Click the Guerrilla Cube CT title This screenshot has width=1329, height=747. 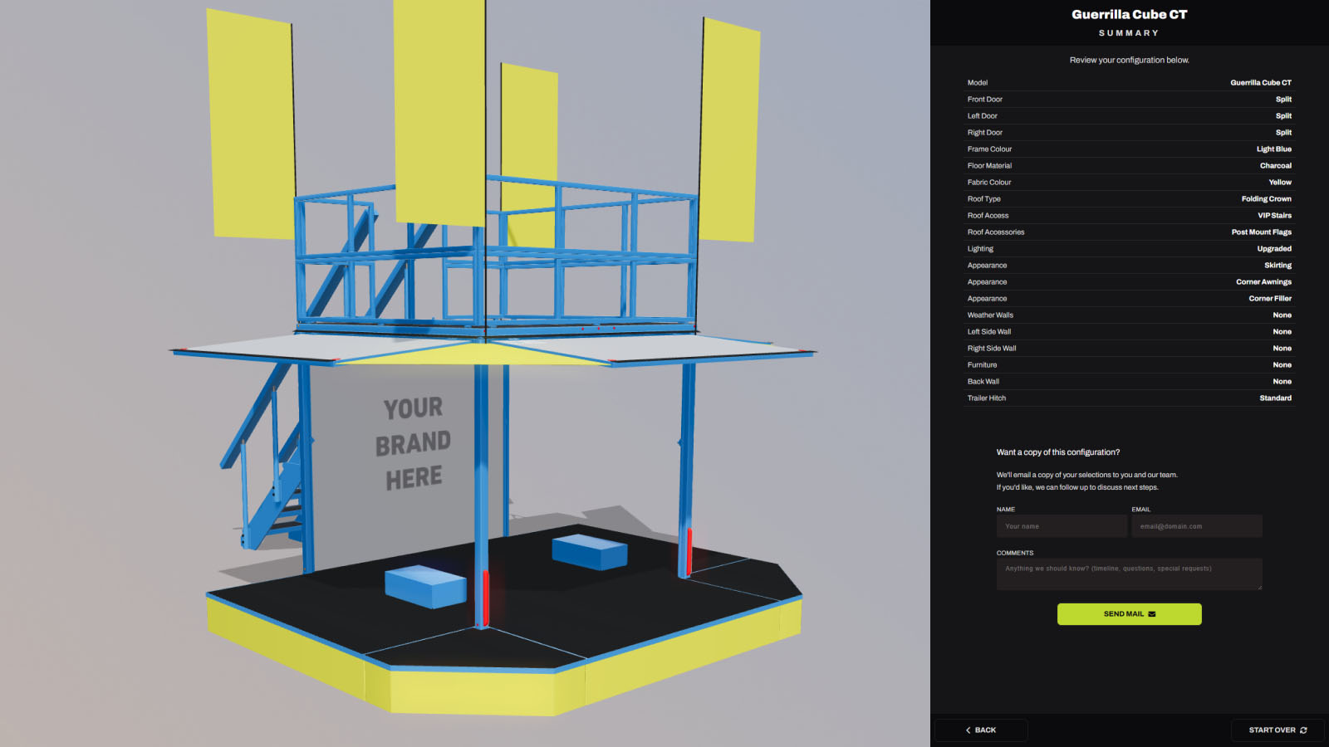(x=1128, y=14)
